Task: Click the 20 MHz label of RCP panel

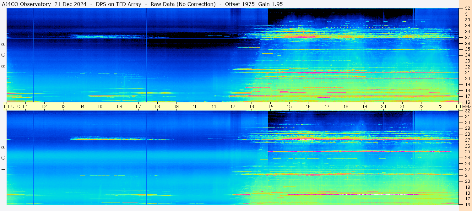Action: click(x=467, y=78)
